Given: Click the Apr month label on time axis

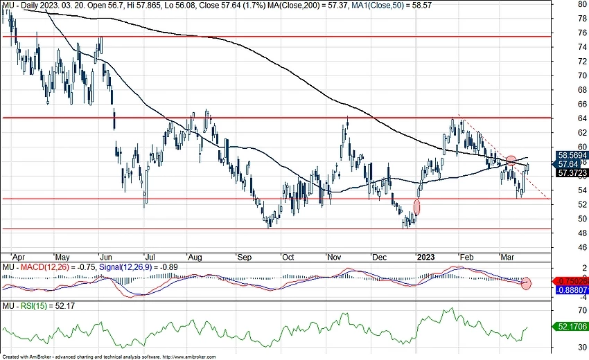Looking at the screenshot, I should (x=19, y=258).
